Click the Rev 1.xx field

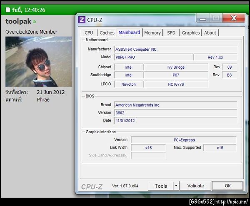[215, 57]
